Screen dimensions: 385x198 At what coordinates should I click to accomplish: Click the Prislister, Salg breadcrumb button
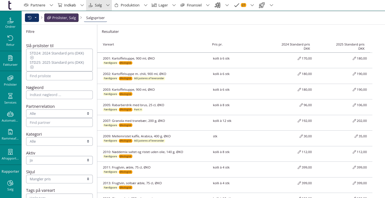pyautogui.click(x=61, y=18)
